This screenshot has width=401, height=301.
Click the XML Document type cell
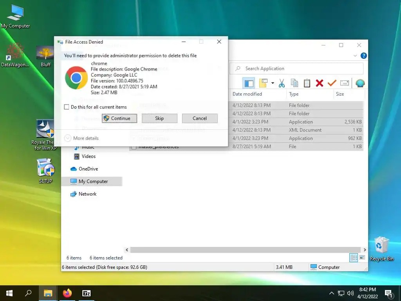click(305, 130)
